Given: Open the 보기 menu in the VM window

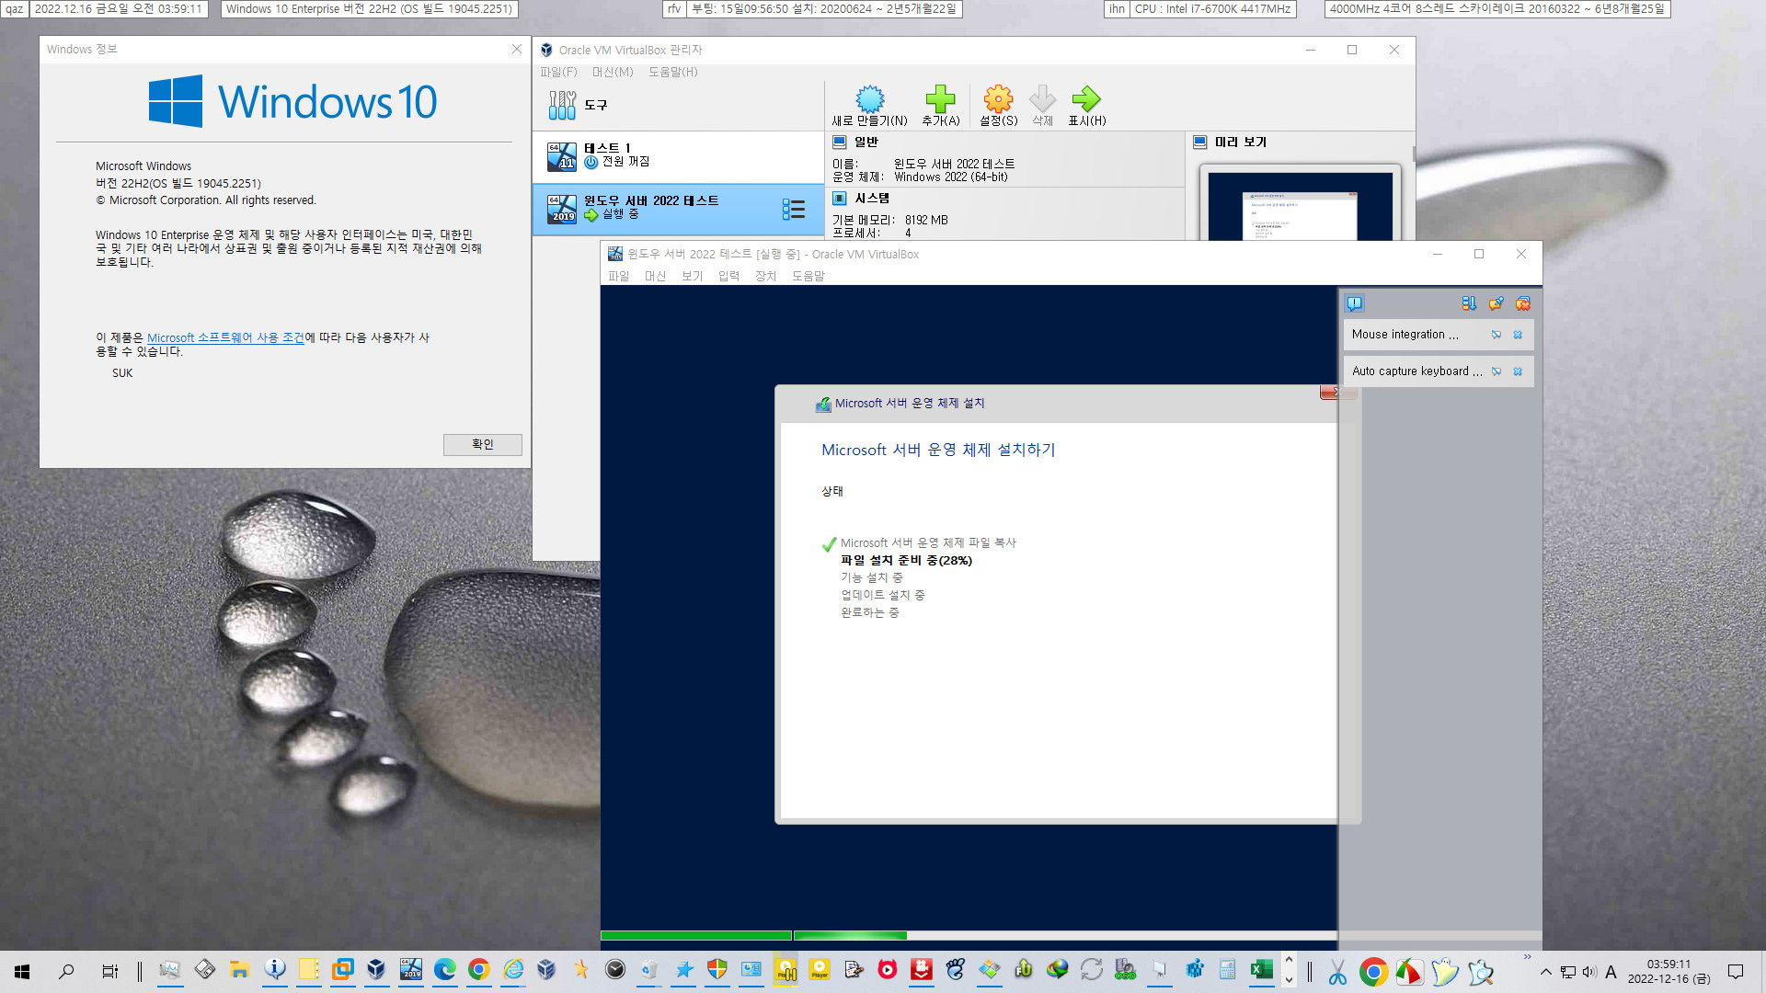Looking at the screenshot, I should 692,276.
